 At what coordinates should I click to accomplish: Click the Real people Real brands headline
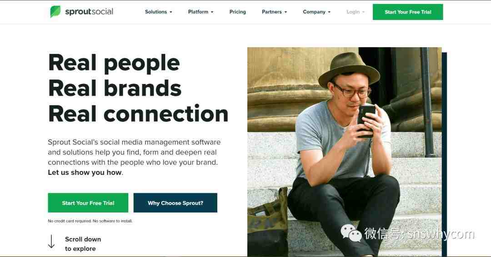pos(138,88)
